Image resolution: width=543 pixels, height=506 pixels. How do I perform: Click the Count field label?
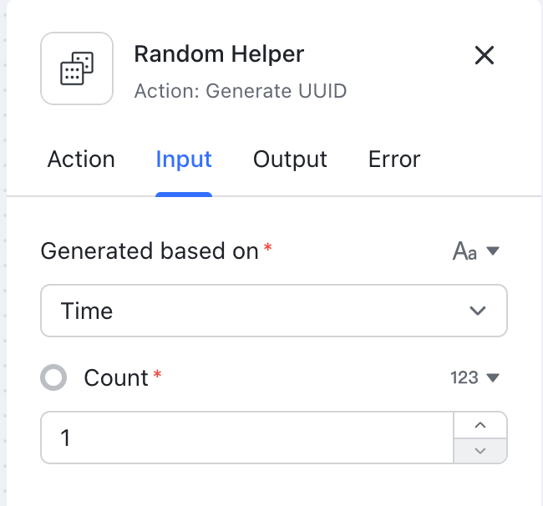(x=116, y=378)
